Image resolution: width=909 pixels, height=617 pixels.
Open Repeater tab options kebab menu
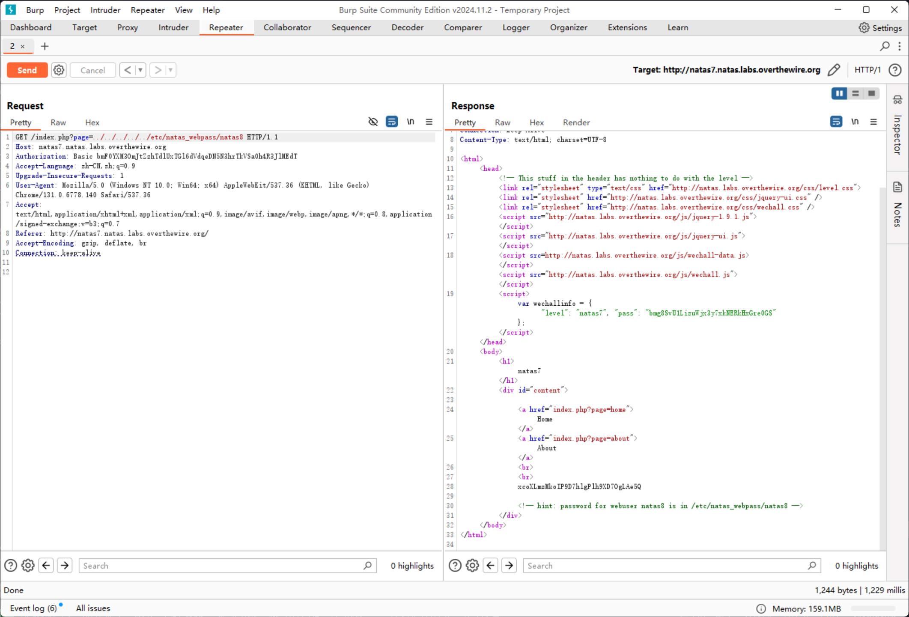tap(900, 46)
